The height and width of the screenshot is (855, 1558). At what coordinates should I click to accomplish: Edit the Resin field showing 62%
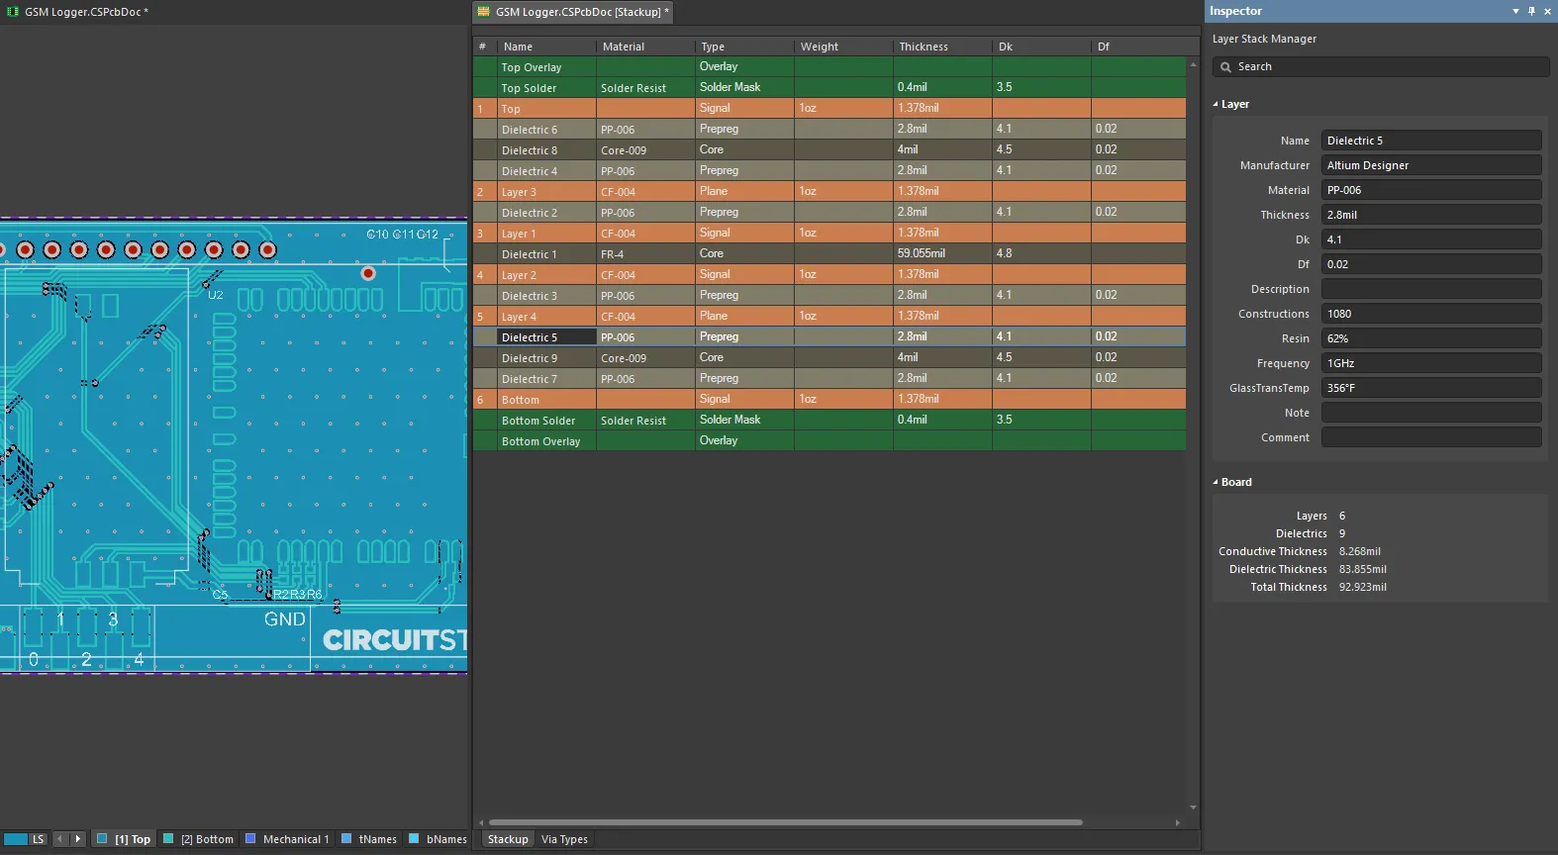pos(1431,338)
